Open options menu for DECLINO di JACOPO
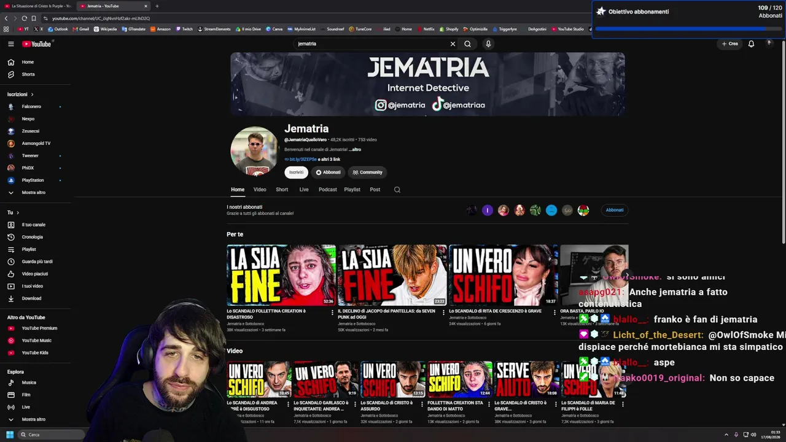Viewport: 786px width, 442px height. (x=443, y=312)
